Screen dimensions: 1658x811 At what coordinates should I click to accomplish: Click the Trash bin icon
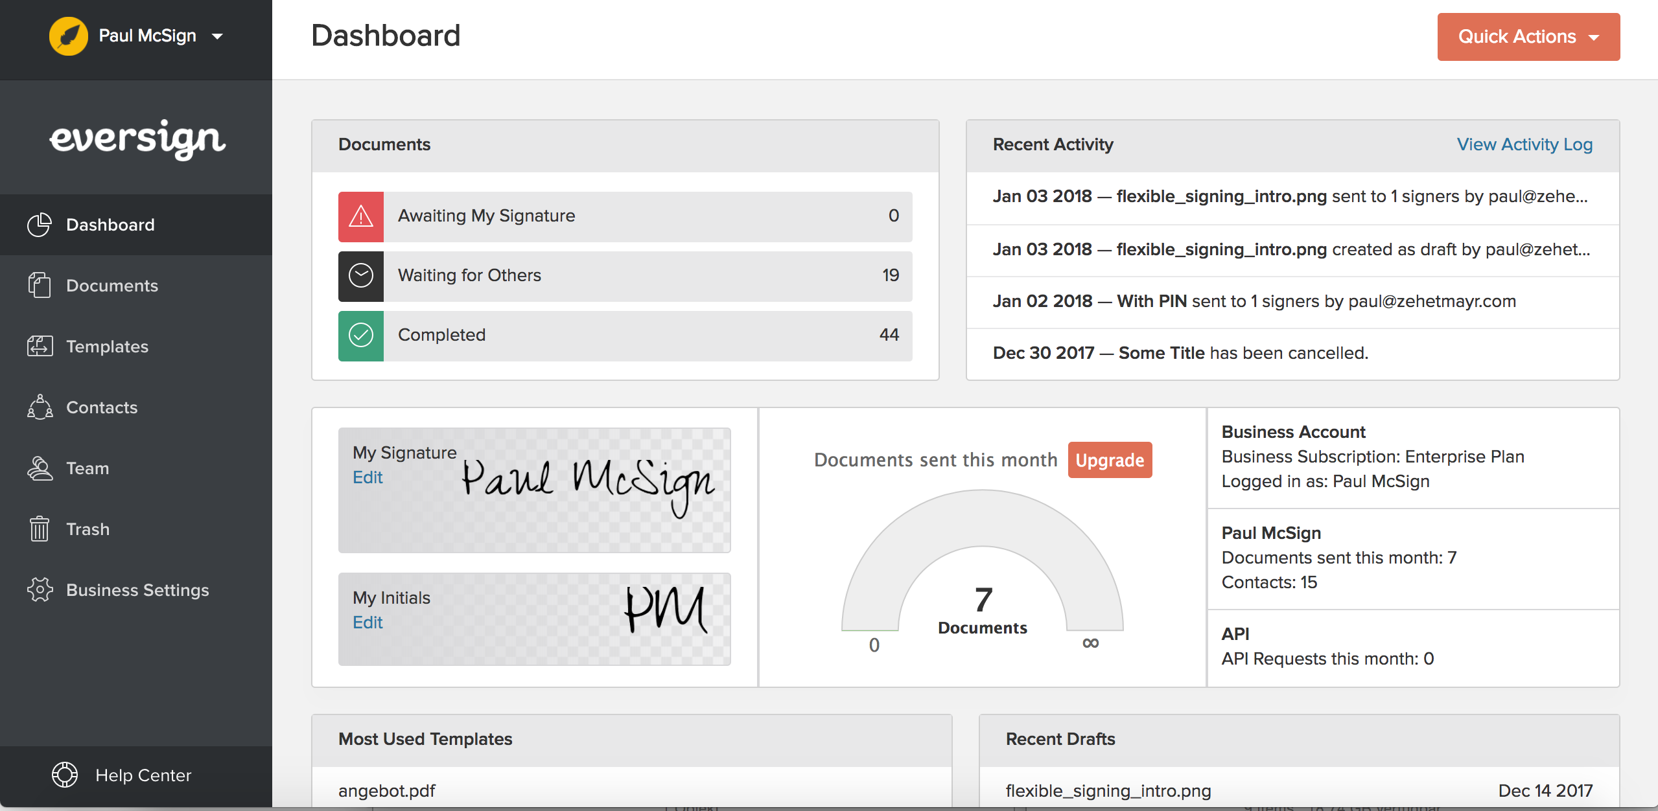coord(39,529)
